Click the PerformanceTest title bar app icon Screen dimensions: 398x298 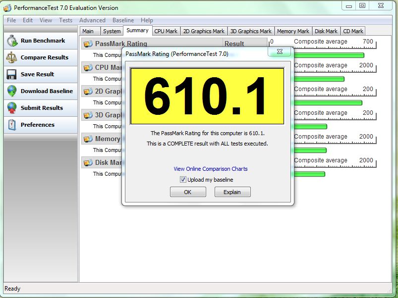pos(7,8)
